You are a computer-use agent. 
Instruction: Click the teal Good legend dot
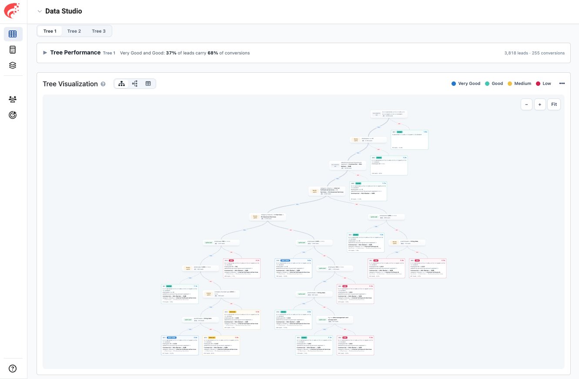point(487,84)
